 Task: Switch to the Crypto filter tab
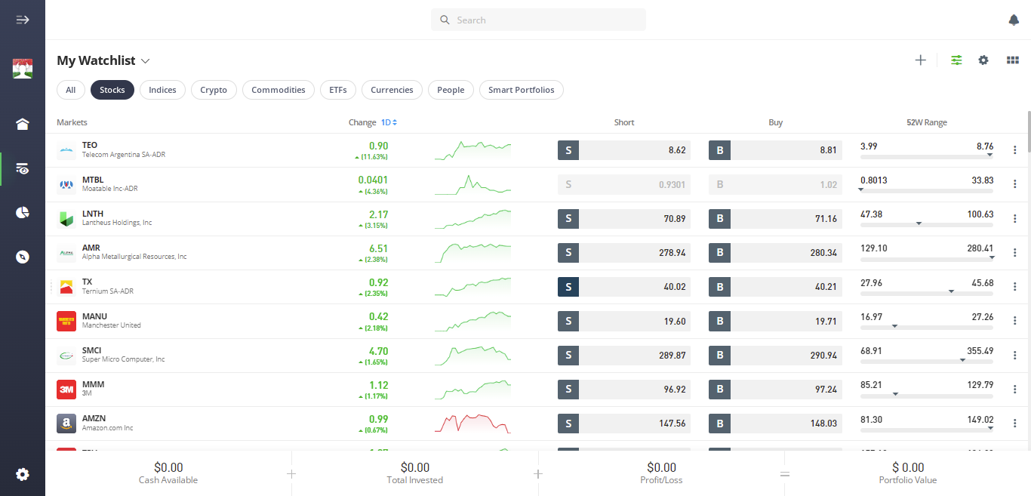214,90
